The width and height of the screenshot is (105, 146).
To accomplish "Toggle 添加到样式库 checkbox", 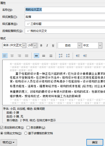I will [x=2, y=128].
